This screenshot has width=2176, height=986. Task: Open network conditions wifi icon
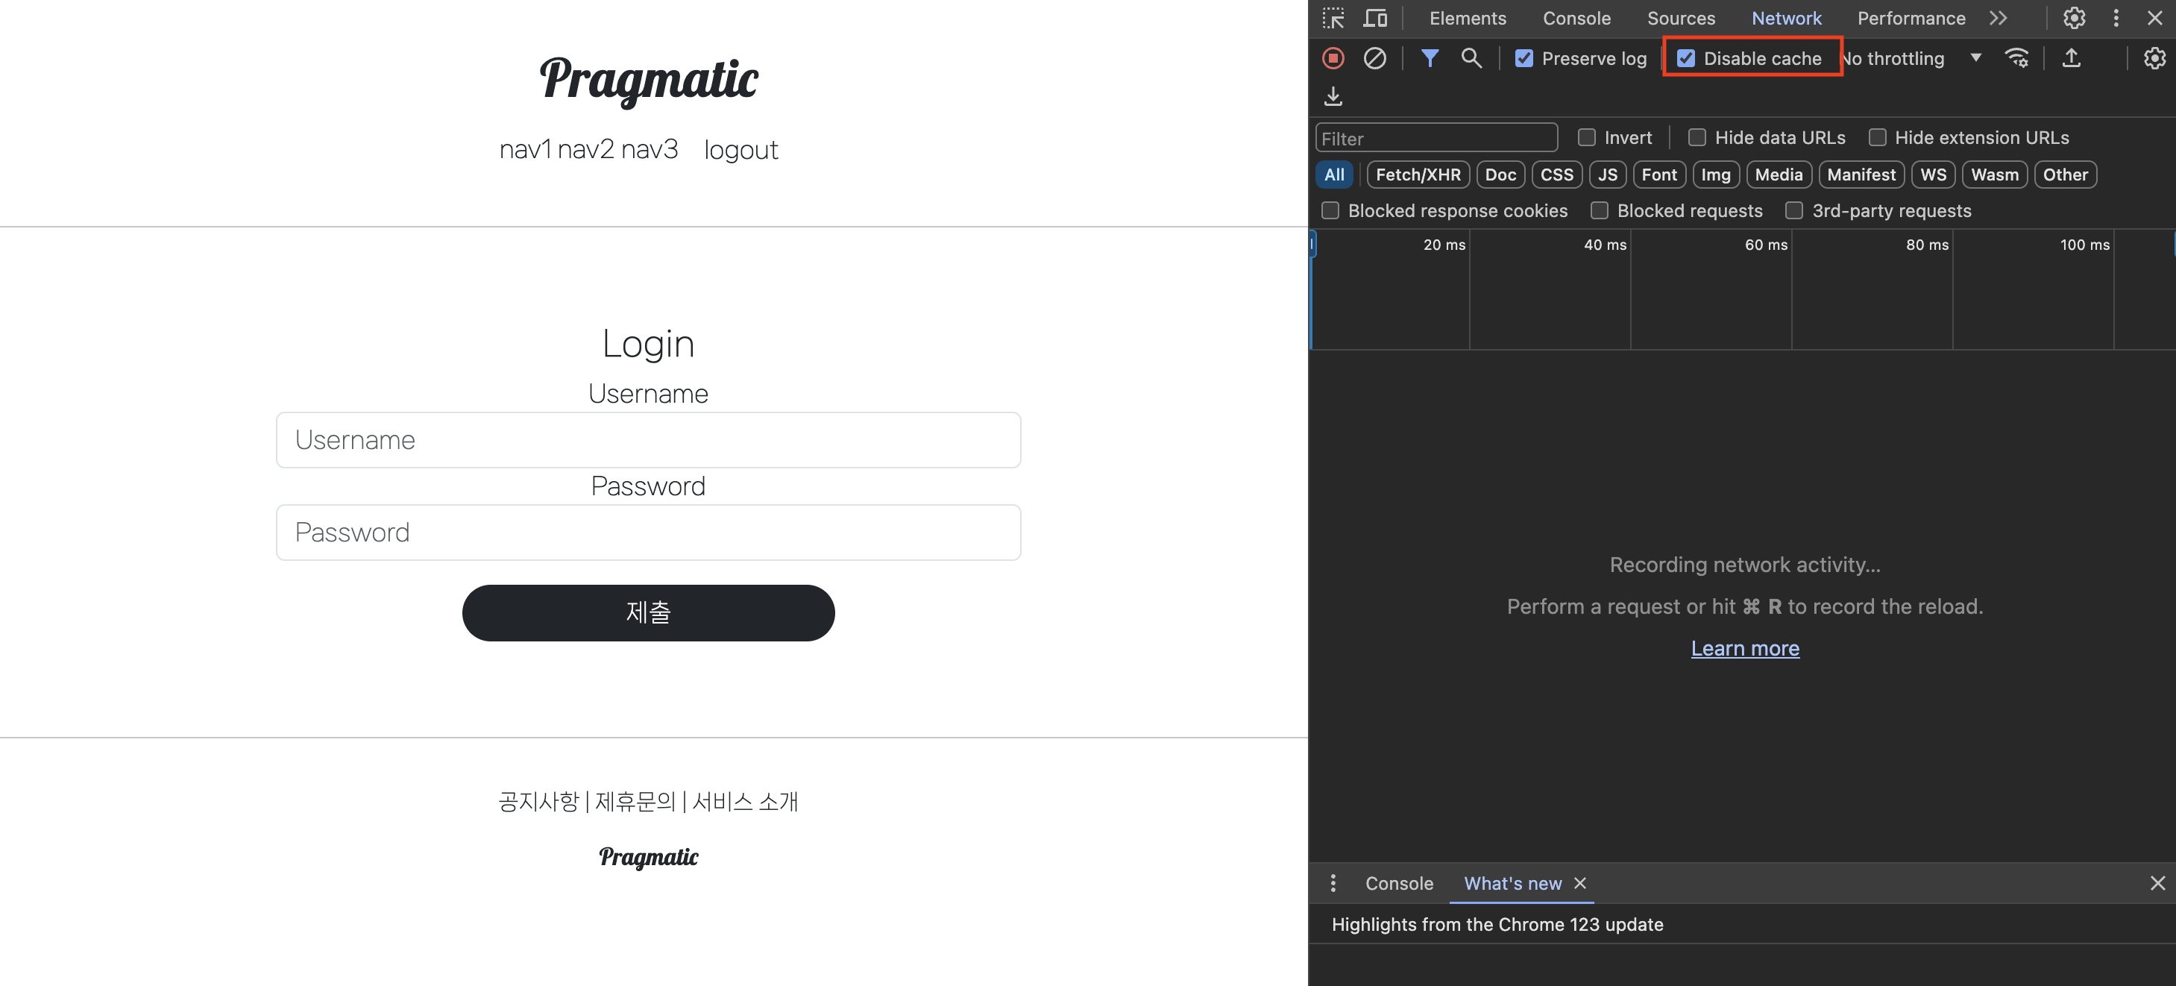[2016, 58]
